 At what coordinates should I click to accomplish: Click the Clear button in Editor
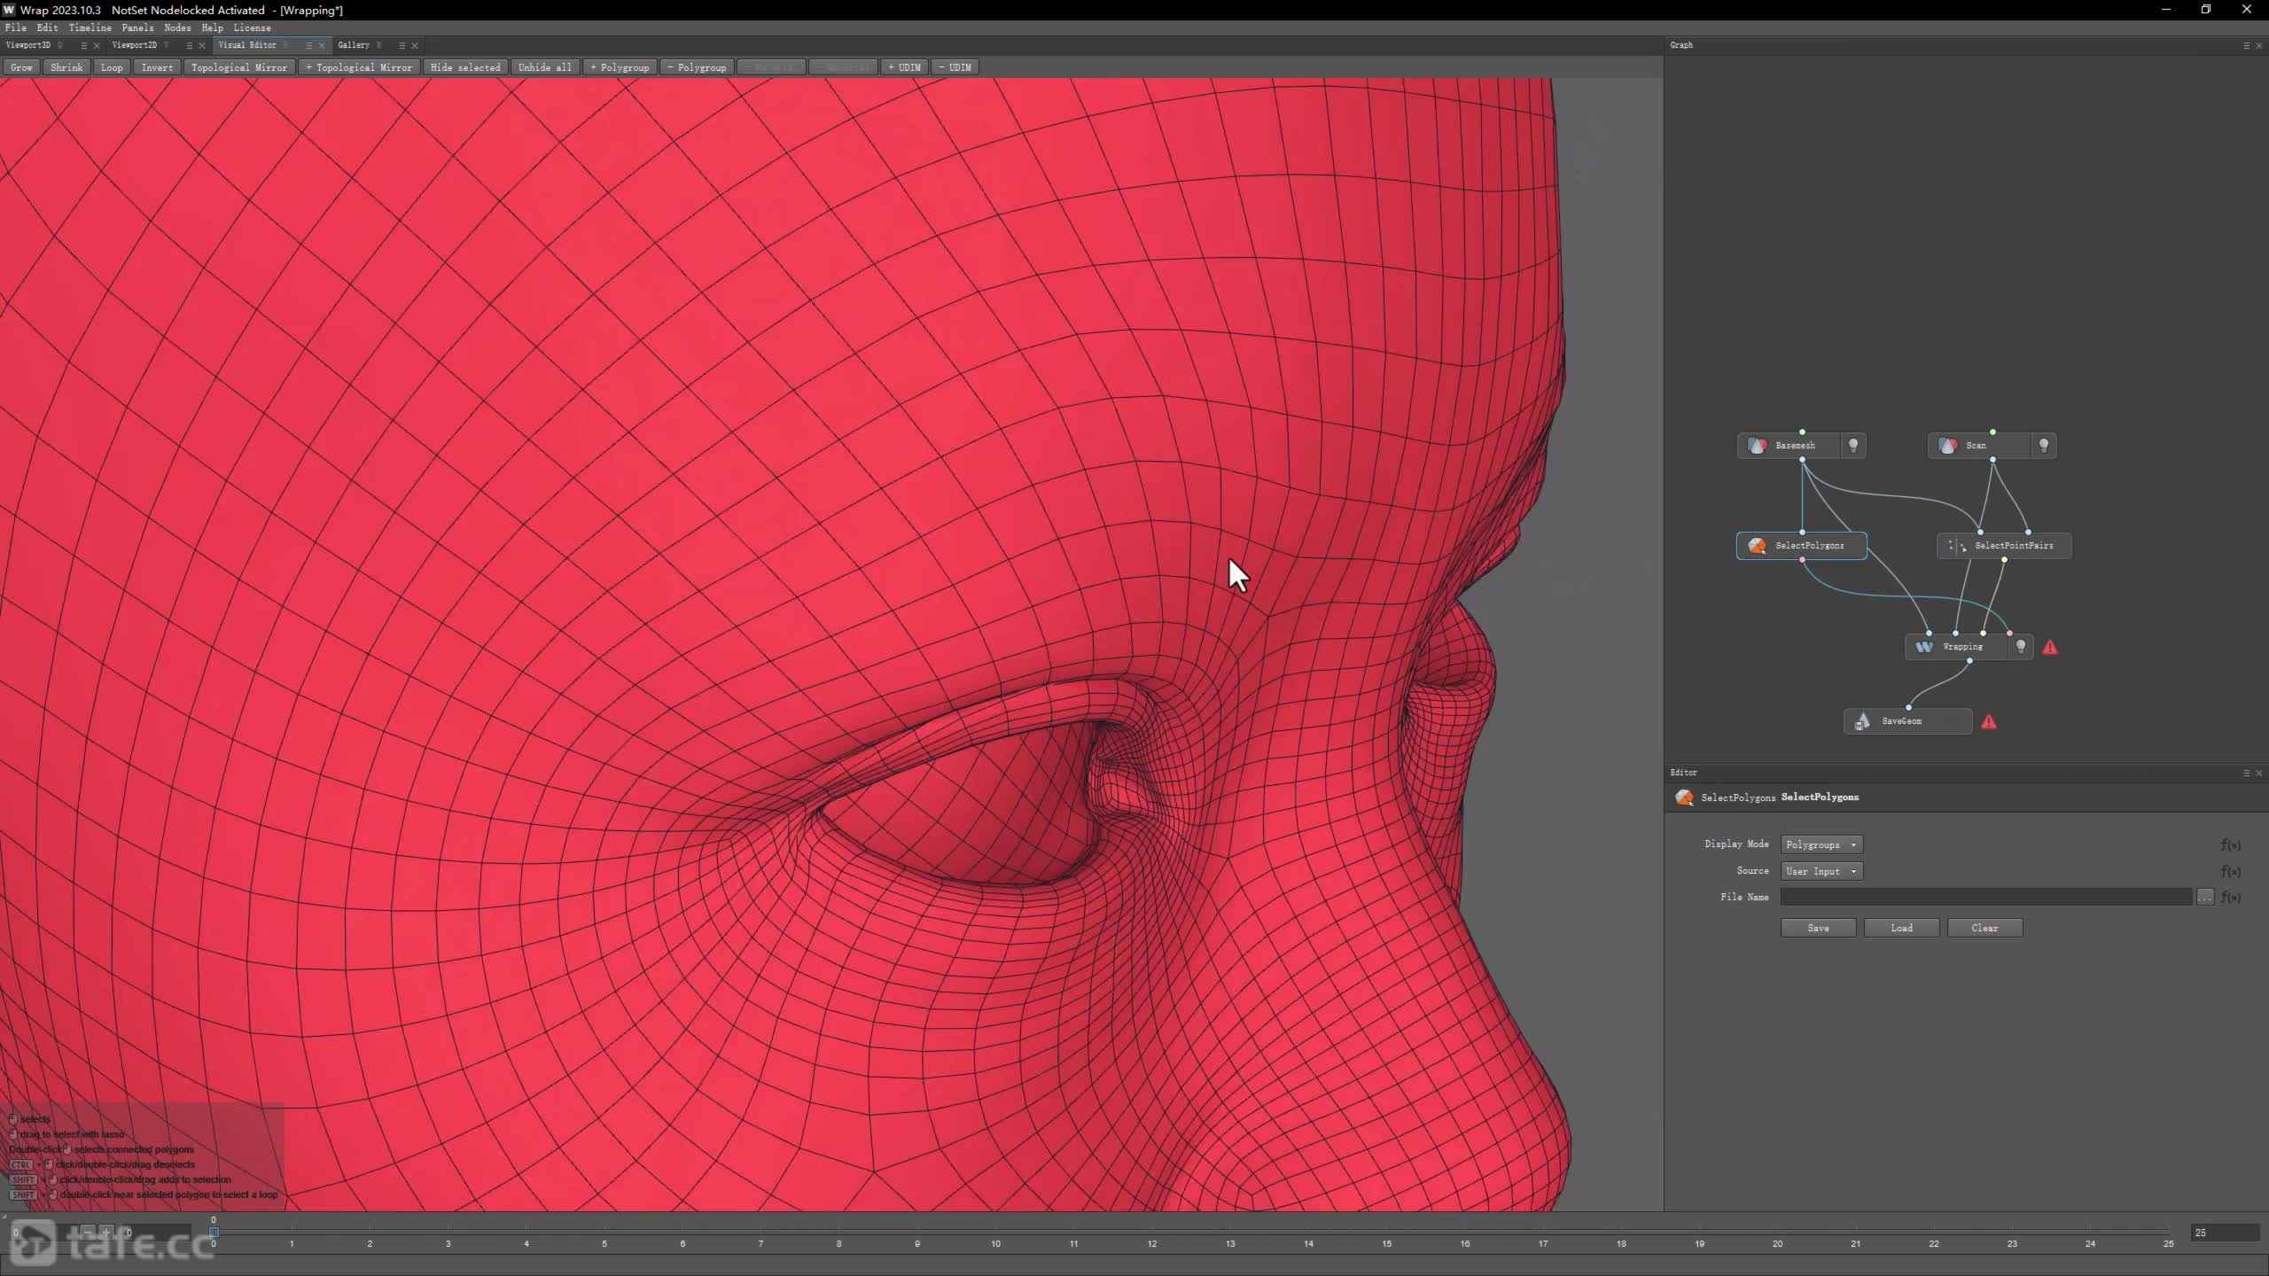click(x=1985, y=929)
